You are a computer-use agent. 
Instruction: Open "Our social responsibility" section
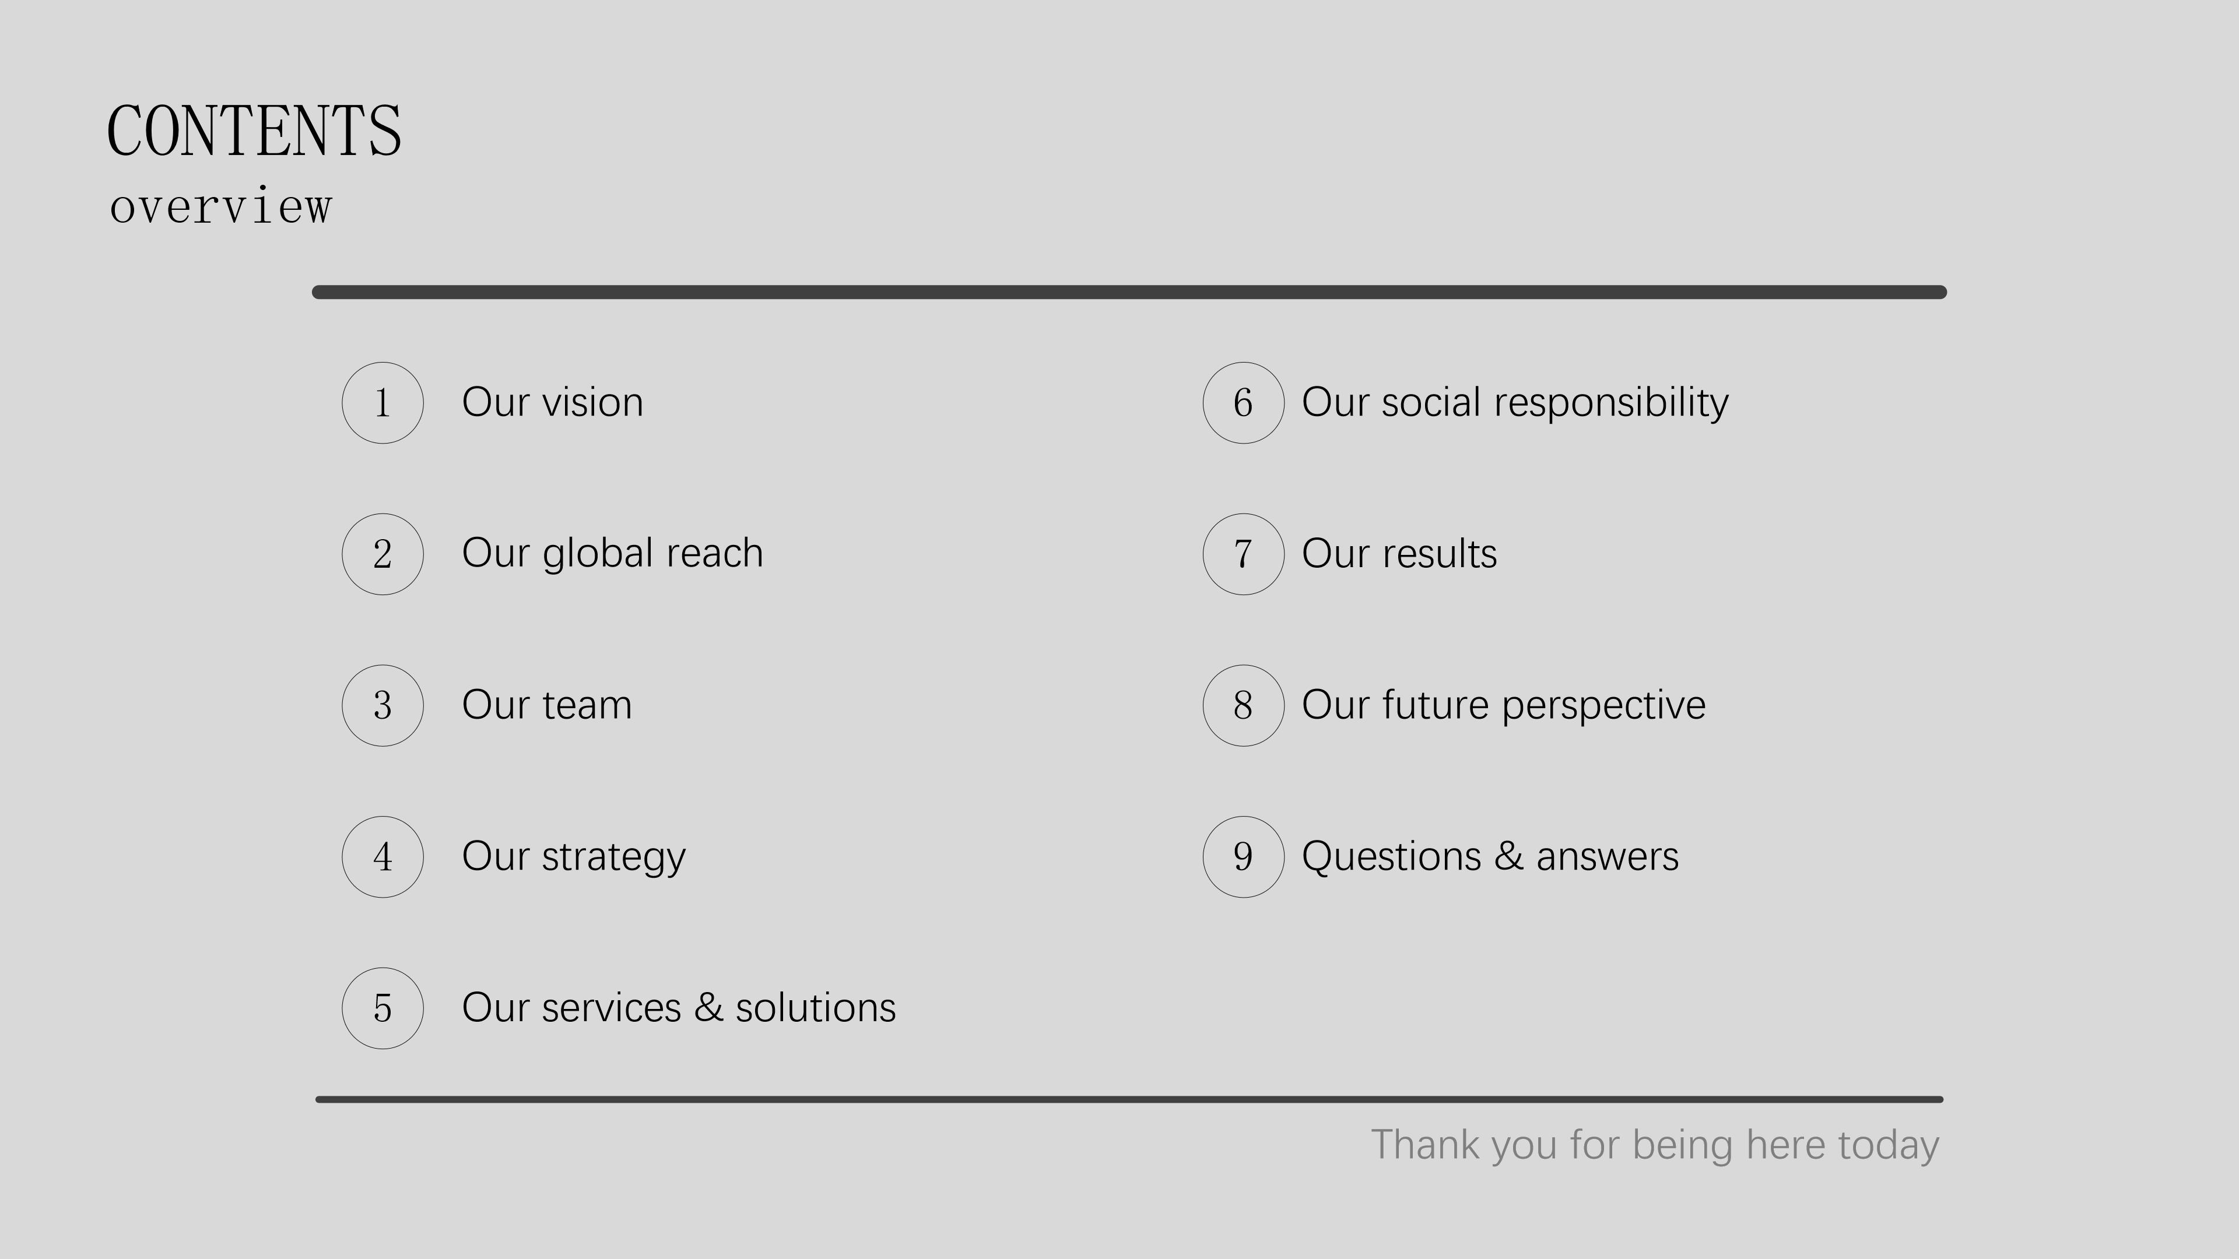pos(1515,402)
